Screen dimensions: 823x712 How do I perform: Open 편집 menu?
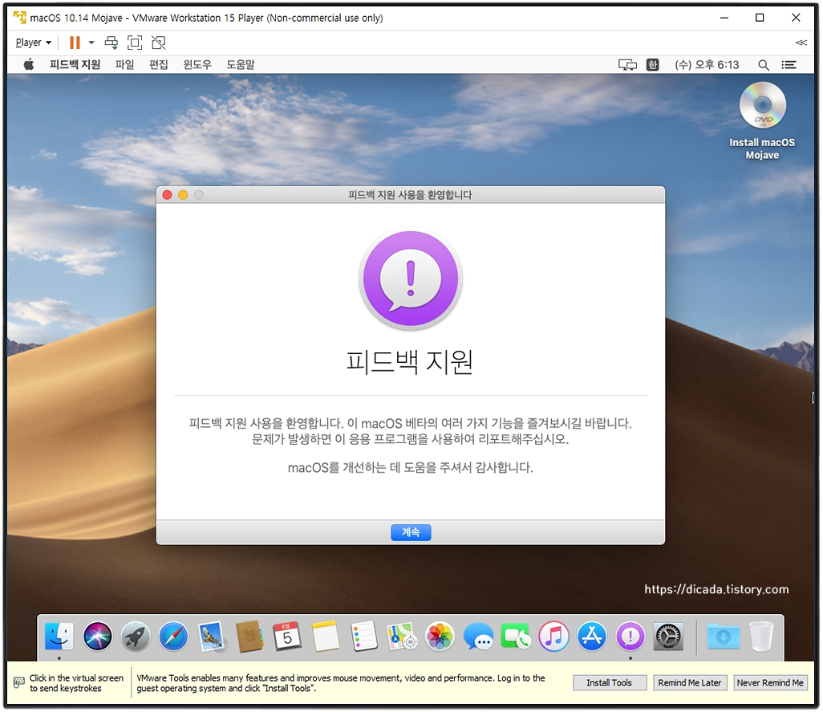159,64
